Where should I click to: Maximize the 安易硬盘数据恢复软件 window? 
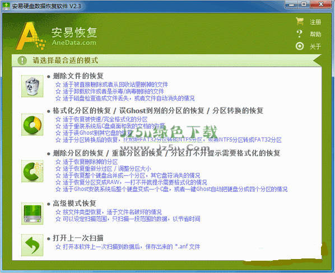[x=304, y=4]
